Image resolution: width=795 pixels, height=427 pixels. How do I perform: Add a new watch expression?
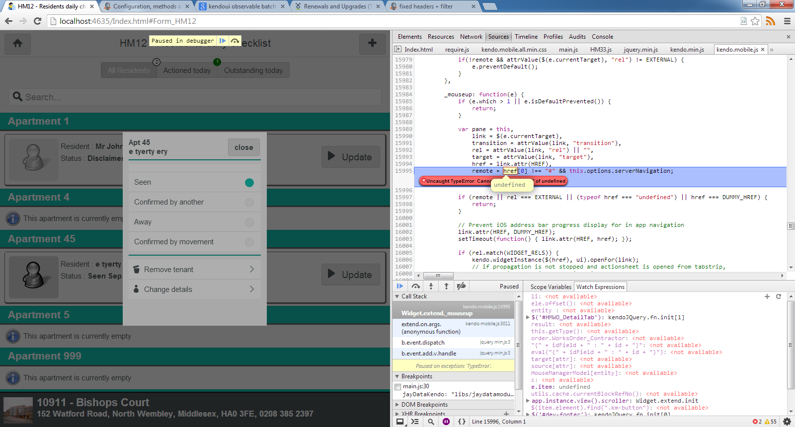point(767,296)
